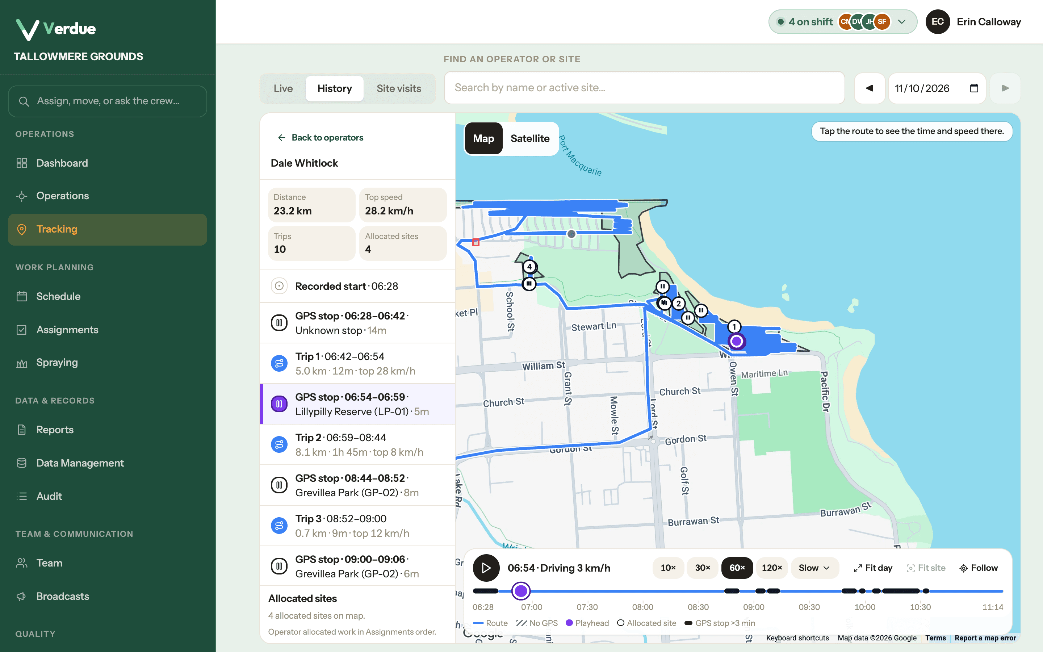Click the operator or site search field

pos(644,88)
